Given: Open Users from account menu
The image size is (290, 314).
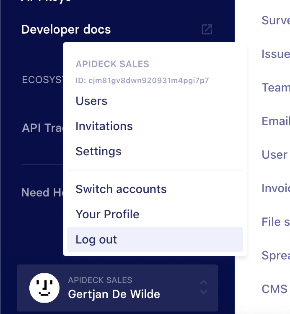Looking at the screenshot, I should (x=155, y=101).
